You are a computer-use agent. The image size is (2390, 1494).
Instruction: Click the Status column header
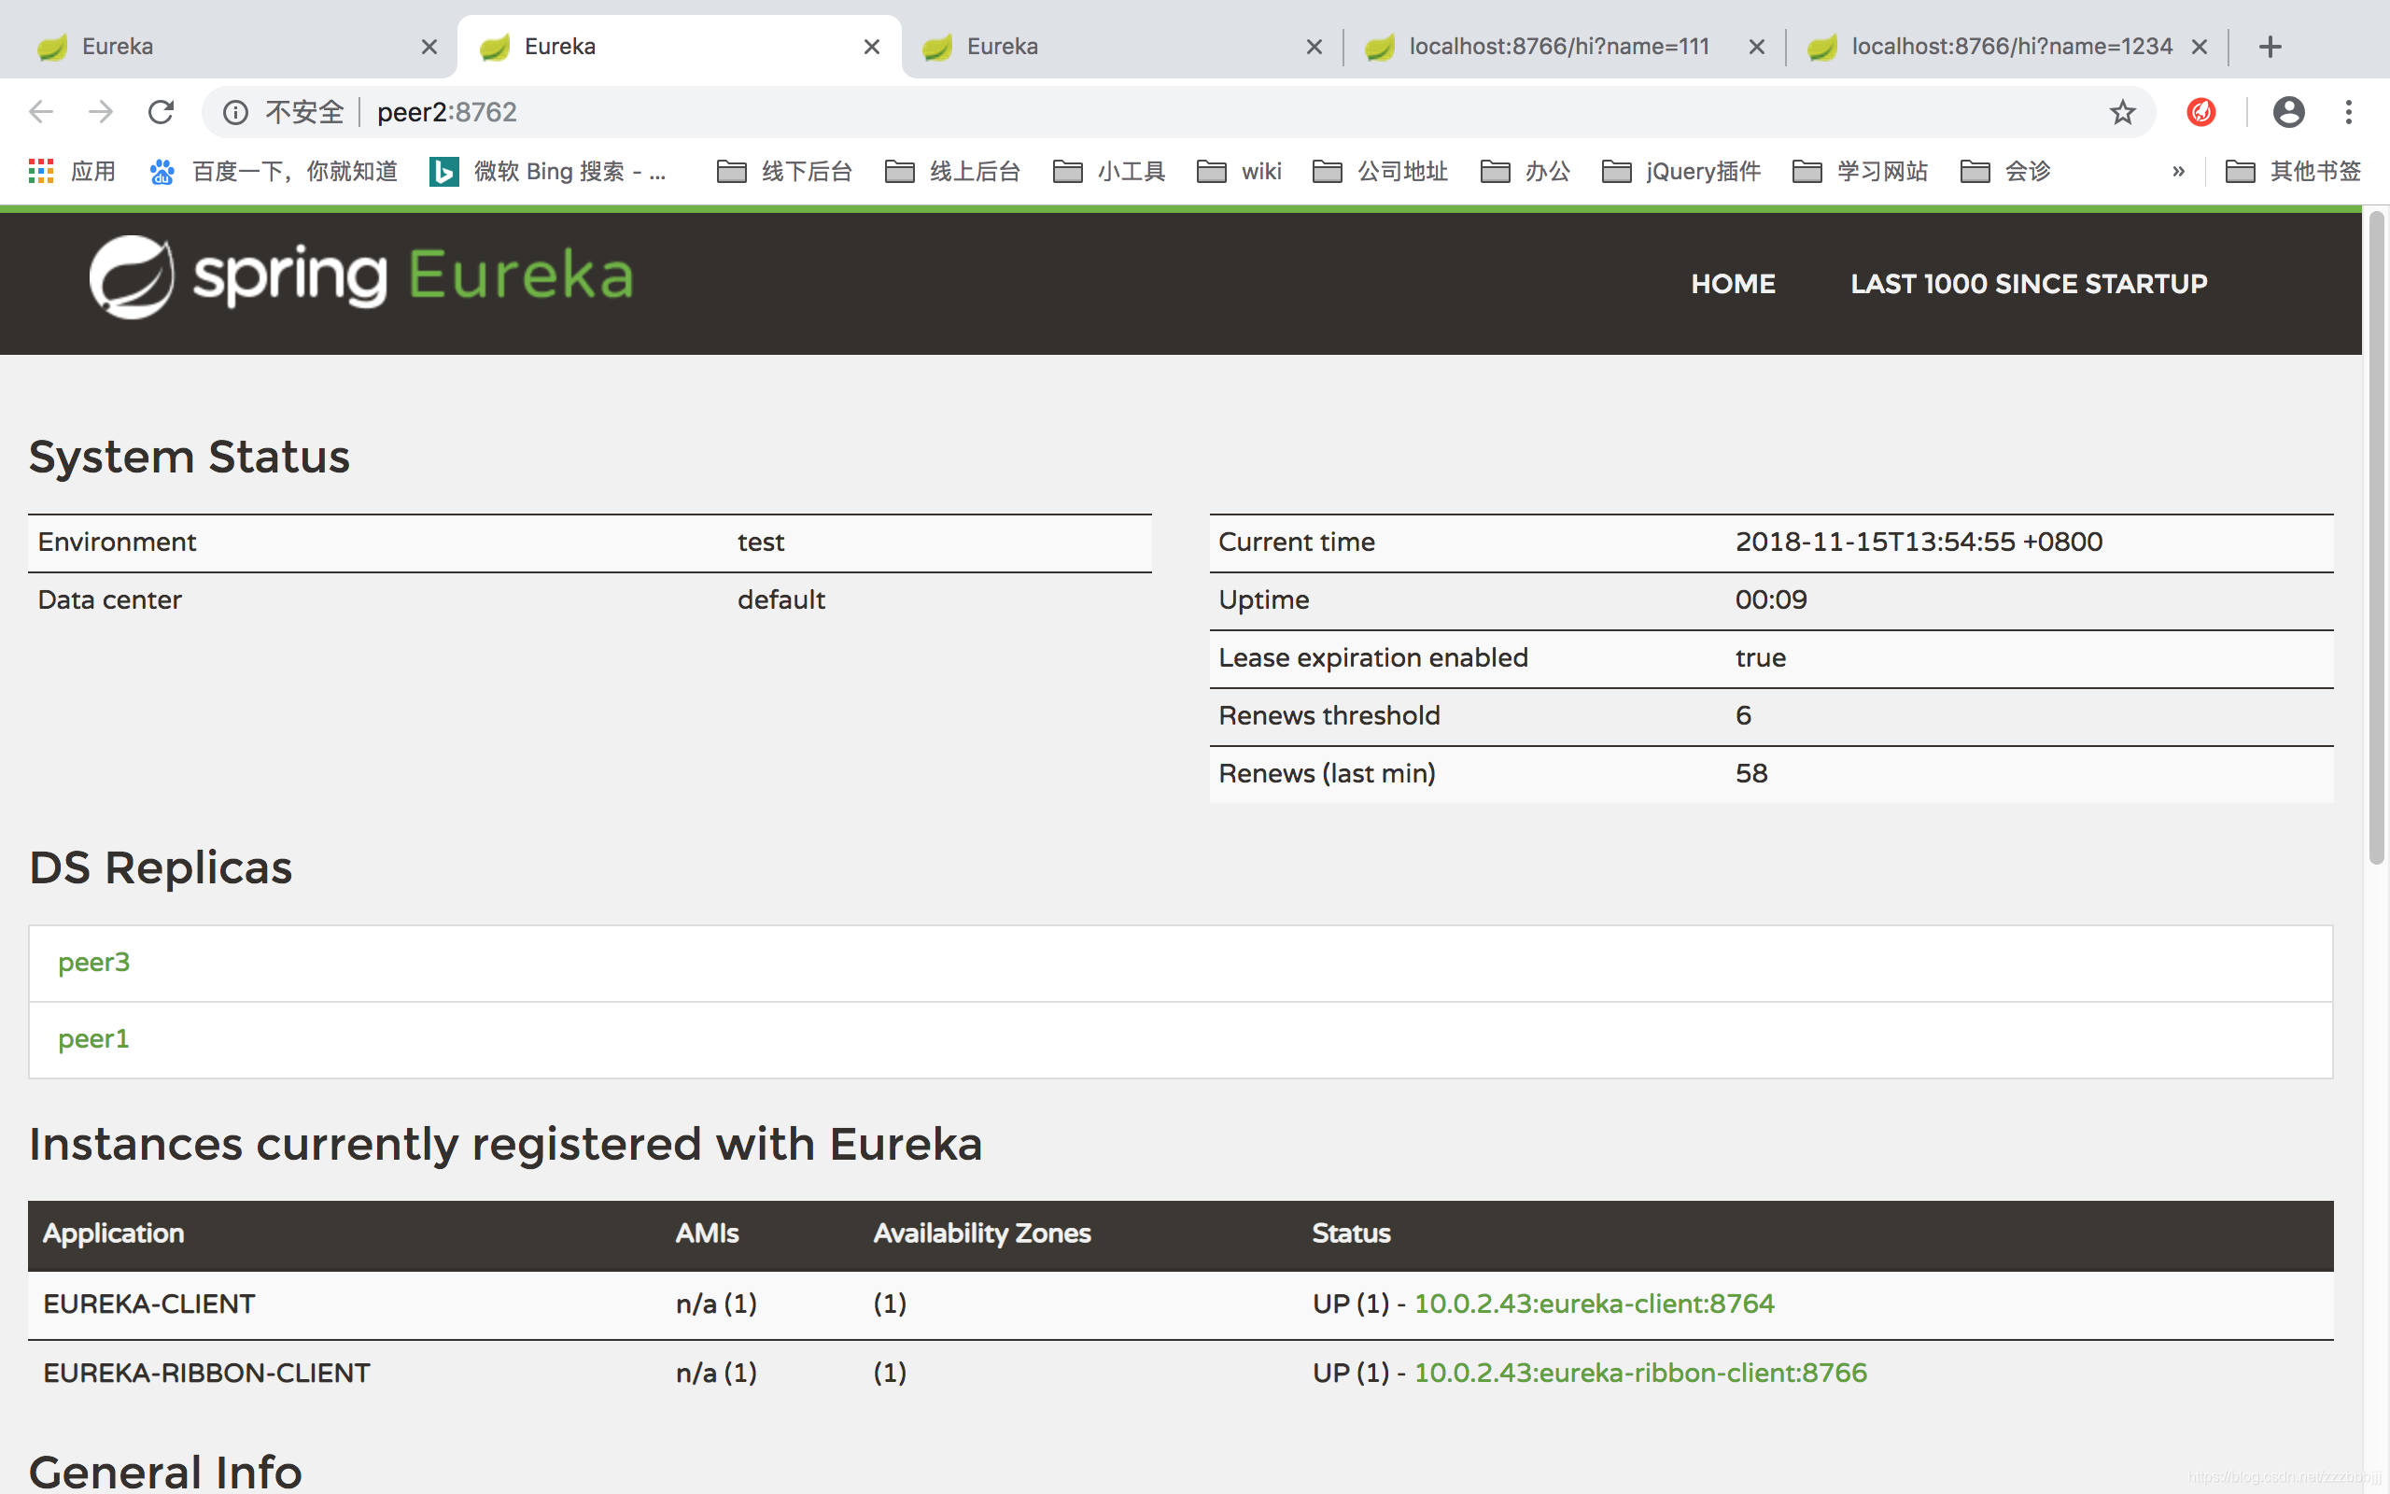click(x=1351, y=1233)
